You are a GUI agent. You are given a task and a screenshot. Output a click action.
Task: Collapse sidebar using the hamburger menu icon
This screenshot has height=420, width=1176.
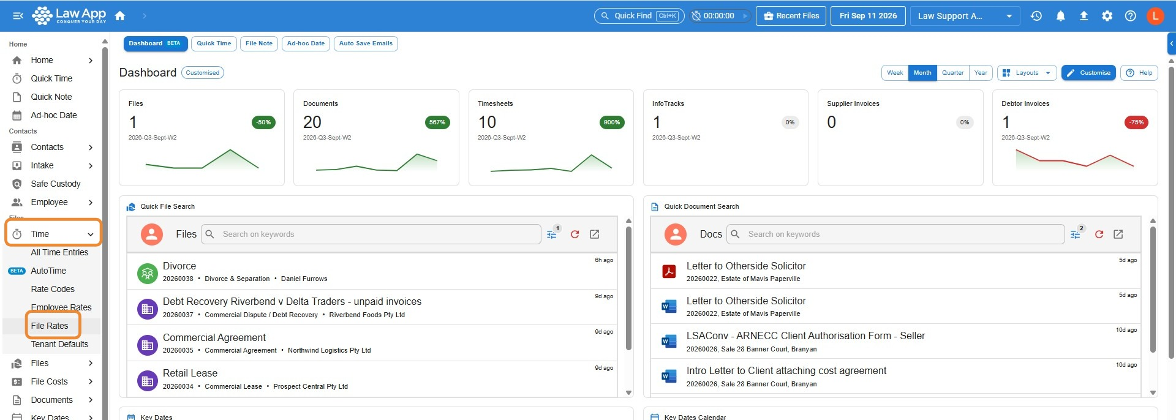[18, 16]
